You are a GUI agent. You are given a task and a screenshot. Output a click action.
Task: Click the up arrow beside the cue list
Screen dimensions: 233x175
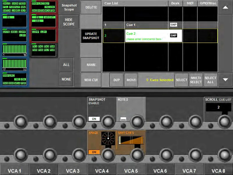(225, 8)
